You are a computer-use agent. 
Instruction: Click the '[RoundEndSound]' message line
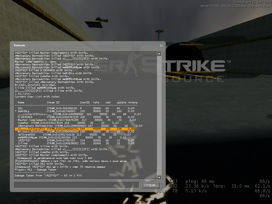[71, 161]
